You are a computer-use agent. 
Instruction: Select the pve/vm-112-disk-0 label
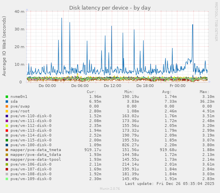pos(31,126)
